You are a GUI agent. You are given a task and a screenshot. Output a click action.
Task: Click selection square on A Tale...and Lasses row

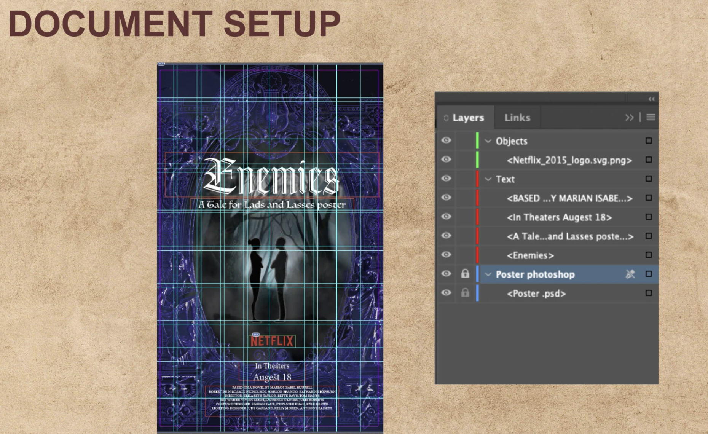tap(649, 236)
